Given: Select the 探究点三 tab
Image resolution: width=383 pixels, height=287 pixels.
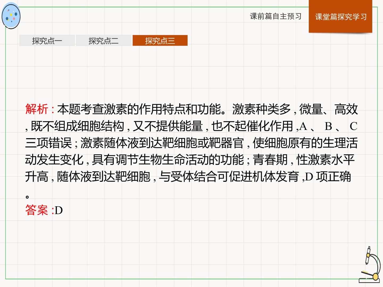Looking at the screenshot, I should [160, 41].
